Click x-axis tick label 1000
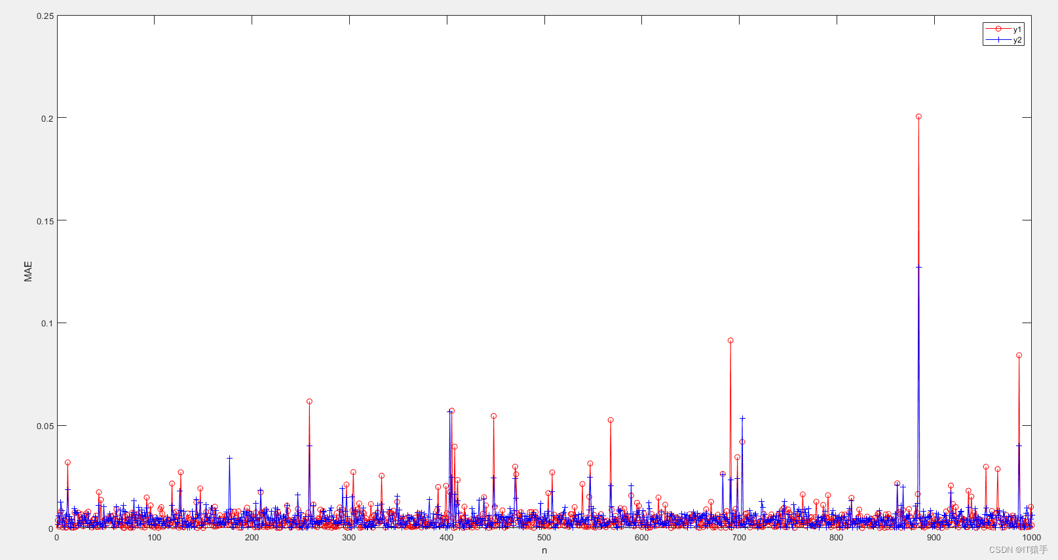Viewport: 1058px width, 560px height. (x=1031, y=538)
